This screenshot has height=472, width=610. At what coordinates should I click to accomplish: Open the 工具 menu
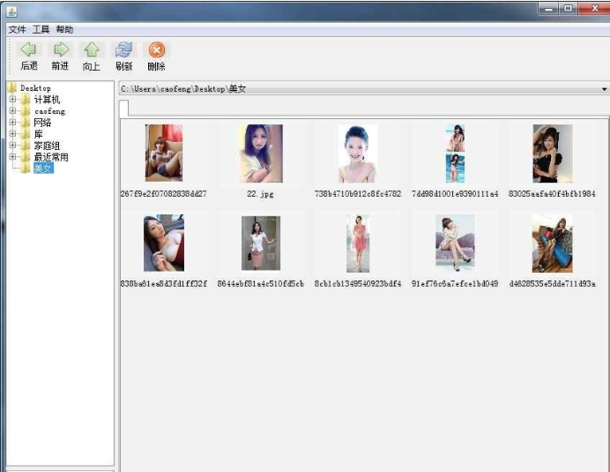[41, 30]
